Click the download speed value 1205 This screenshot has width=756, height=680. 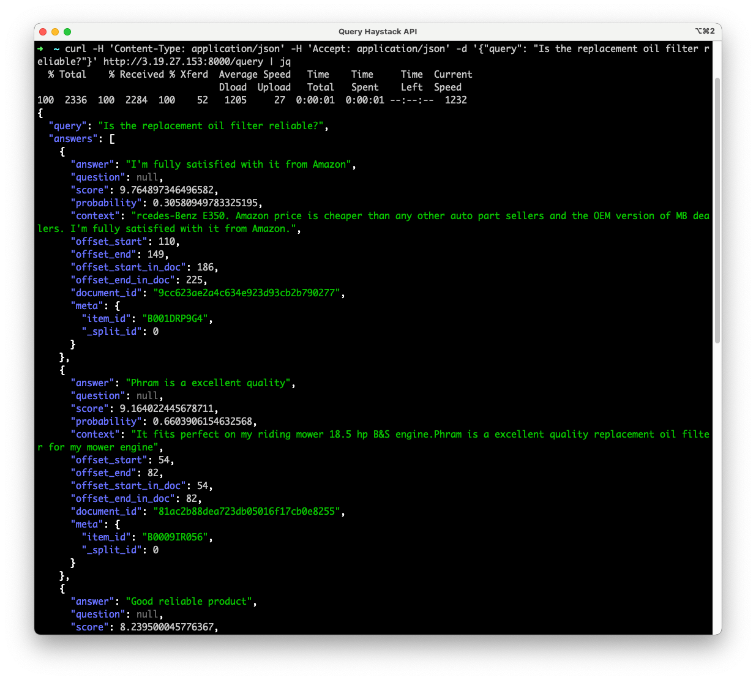(236, 100)
